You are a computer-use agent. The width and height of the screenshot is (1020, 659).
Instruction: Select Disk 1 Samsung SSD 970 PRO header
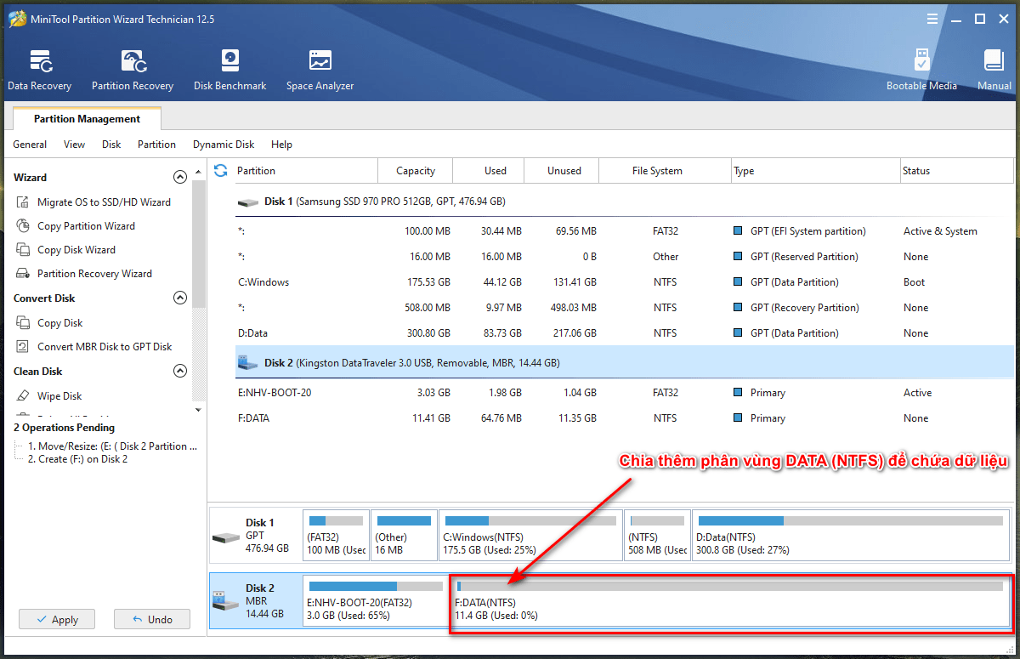pos(625,202)
